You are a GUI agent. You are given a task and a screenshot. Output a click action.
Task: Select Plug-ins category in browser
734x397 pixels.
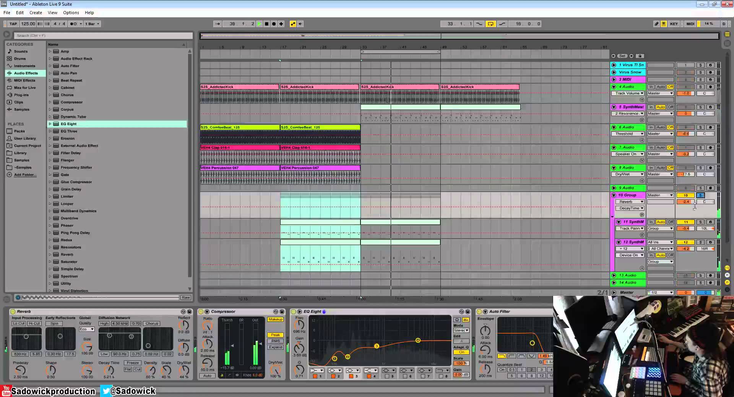point(21,95)
